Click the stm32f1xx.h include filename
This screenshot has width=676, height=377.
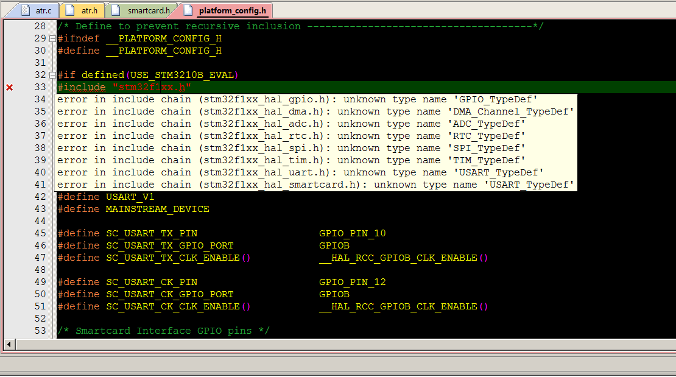point(152,87)
